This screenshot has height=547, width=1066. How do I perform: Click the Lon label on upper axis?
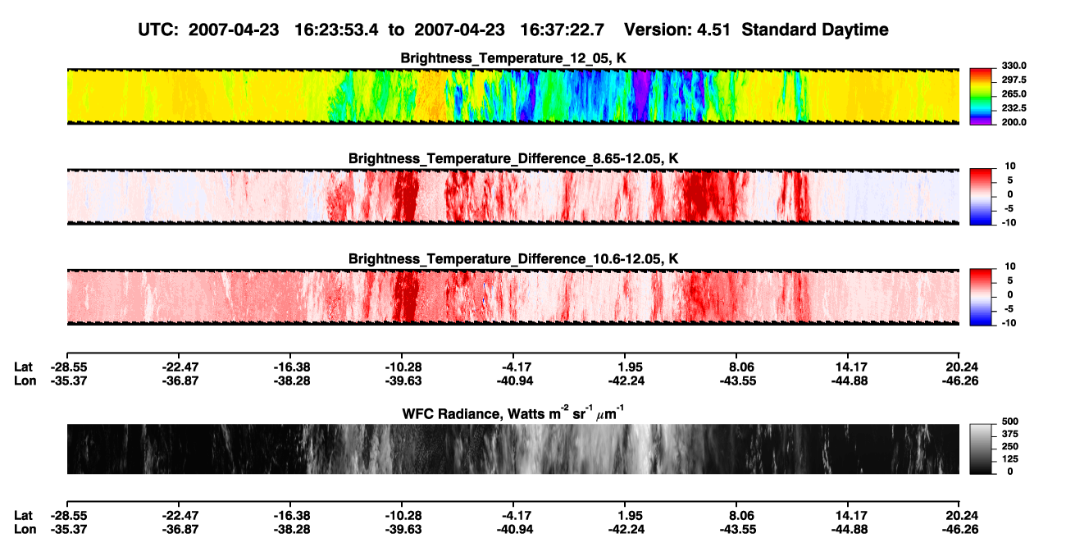(x=25, y=381)
